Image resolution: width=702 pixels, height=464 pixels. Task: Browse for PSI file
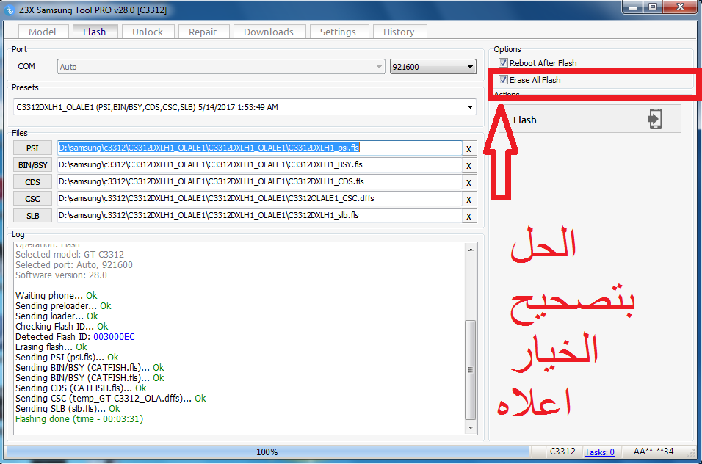pyautogui.click(x=32, y=148)
